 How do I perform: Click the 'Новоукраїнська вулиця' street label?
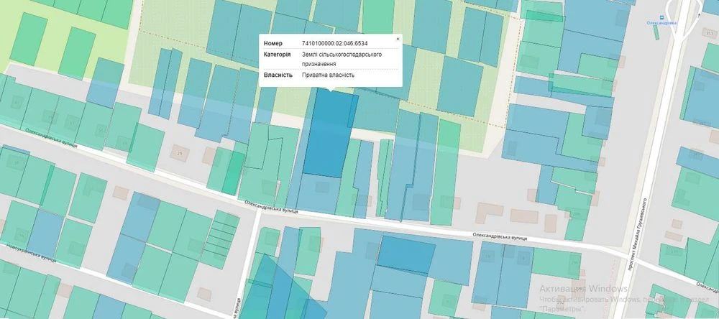click(31, 252)
